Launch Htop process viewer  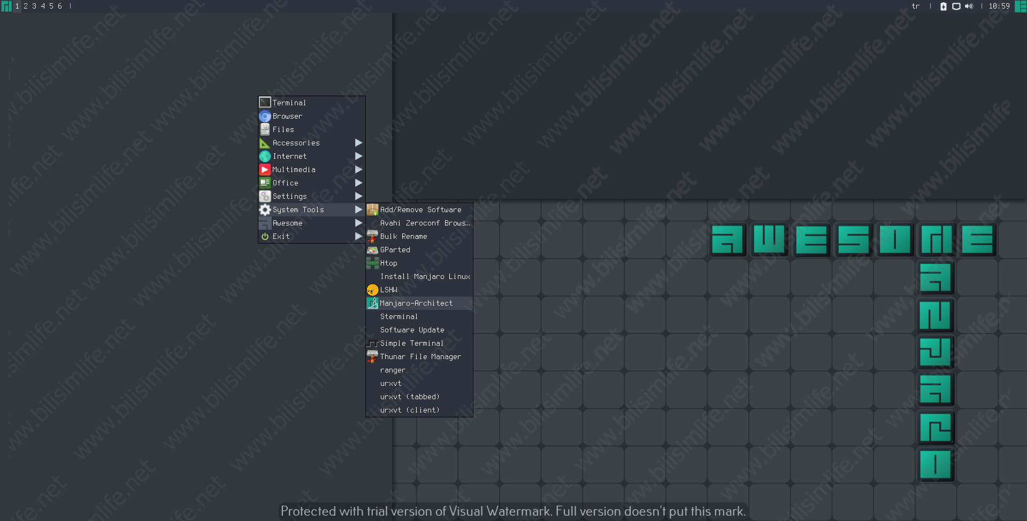[419, 263]
